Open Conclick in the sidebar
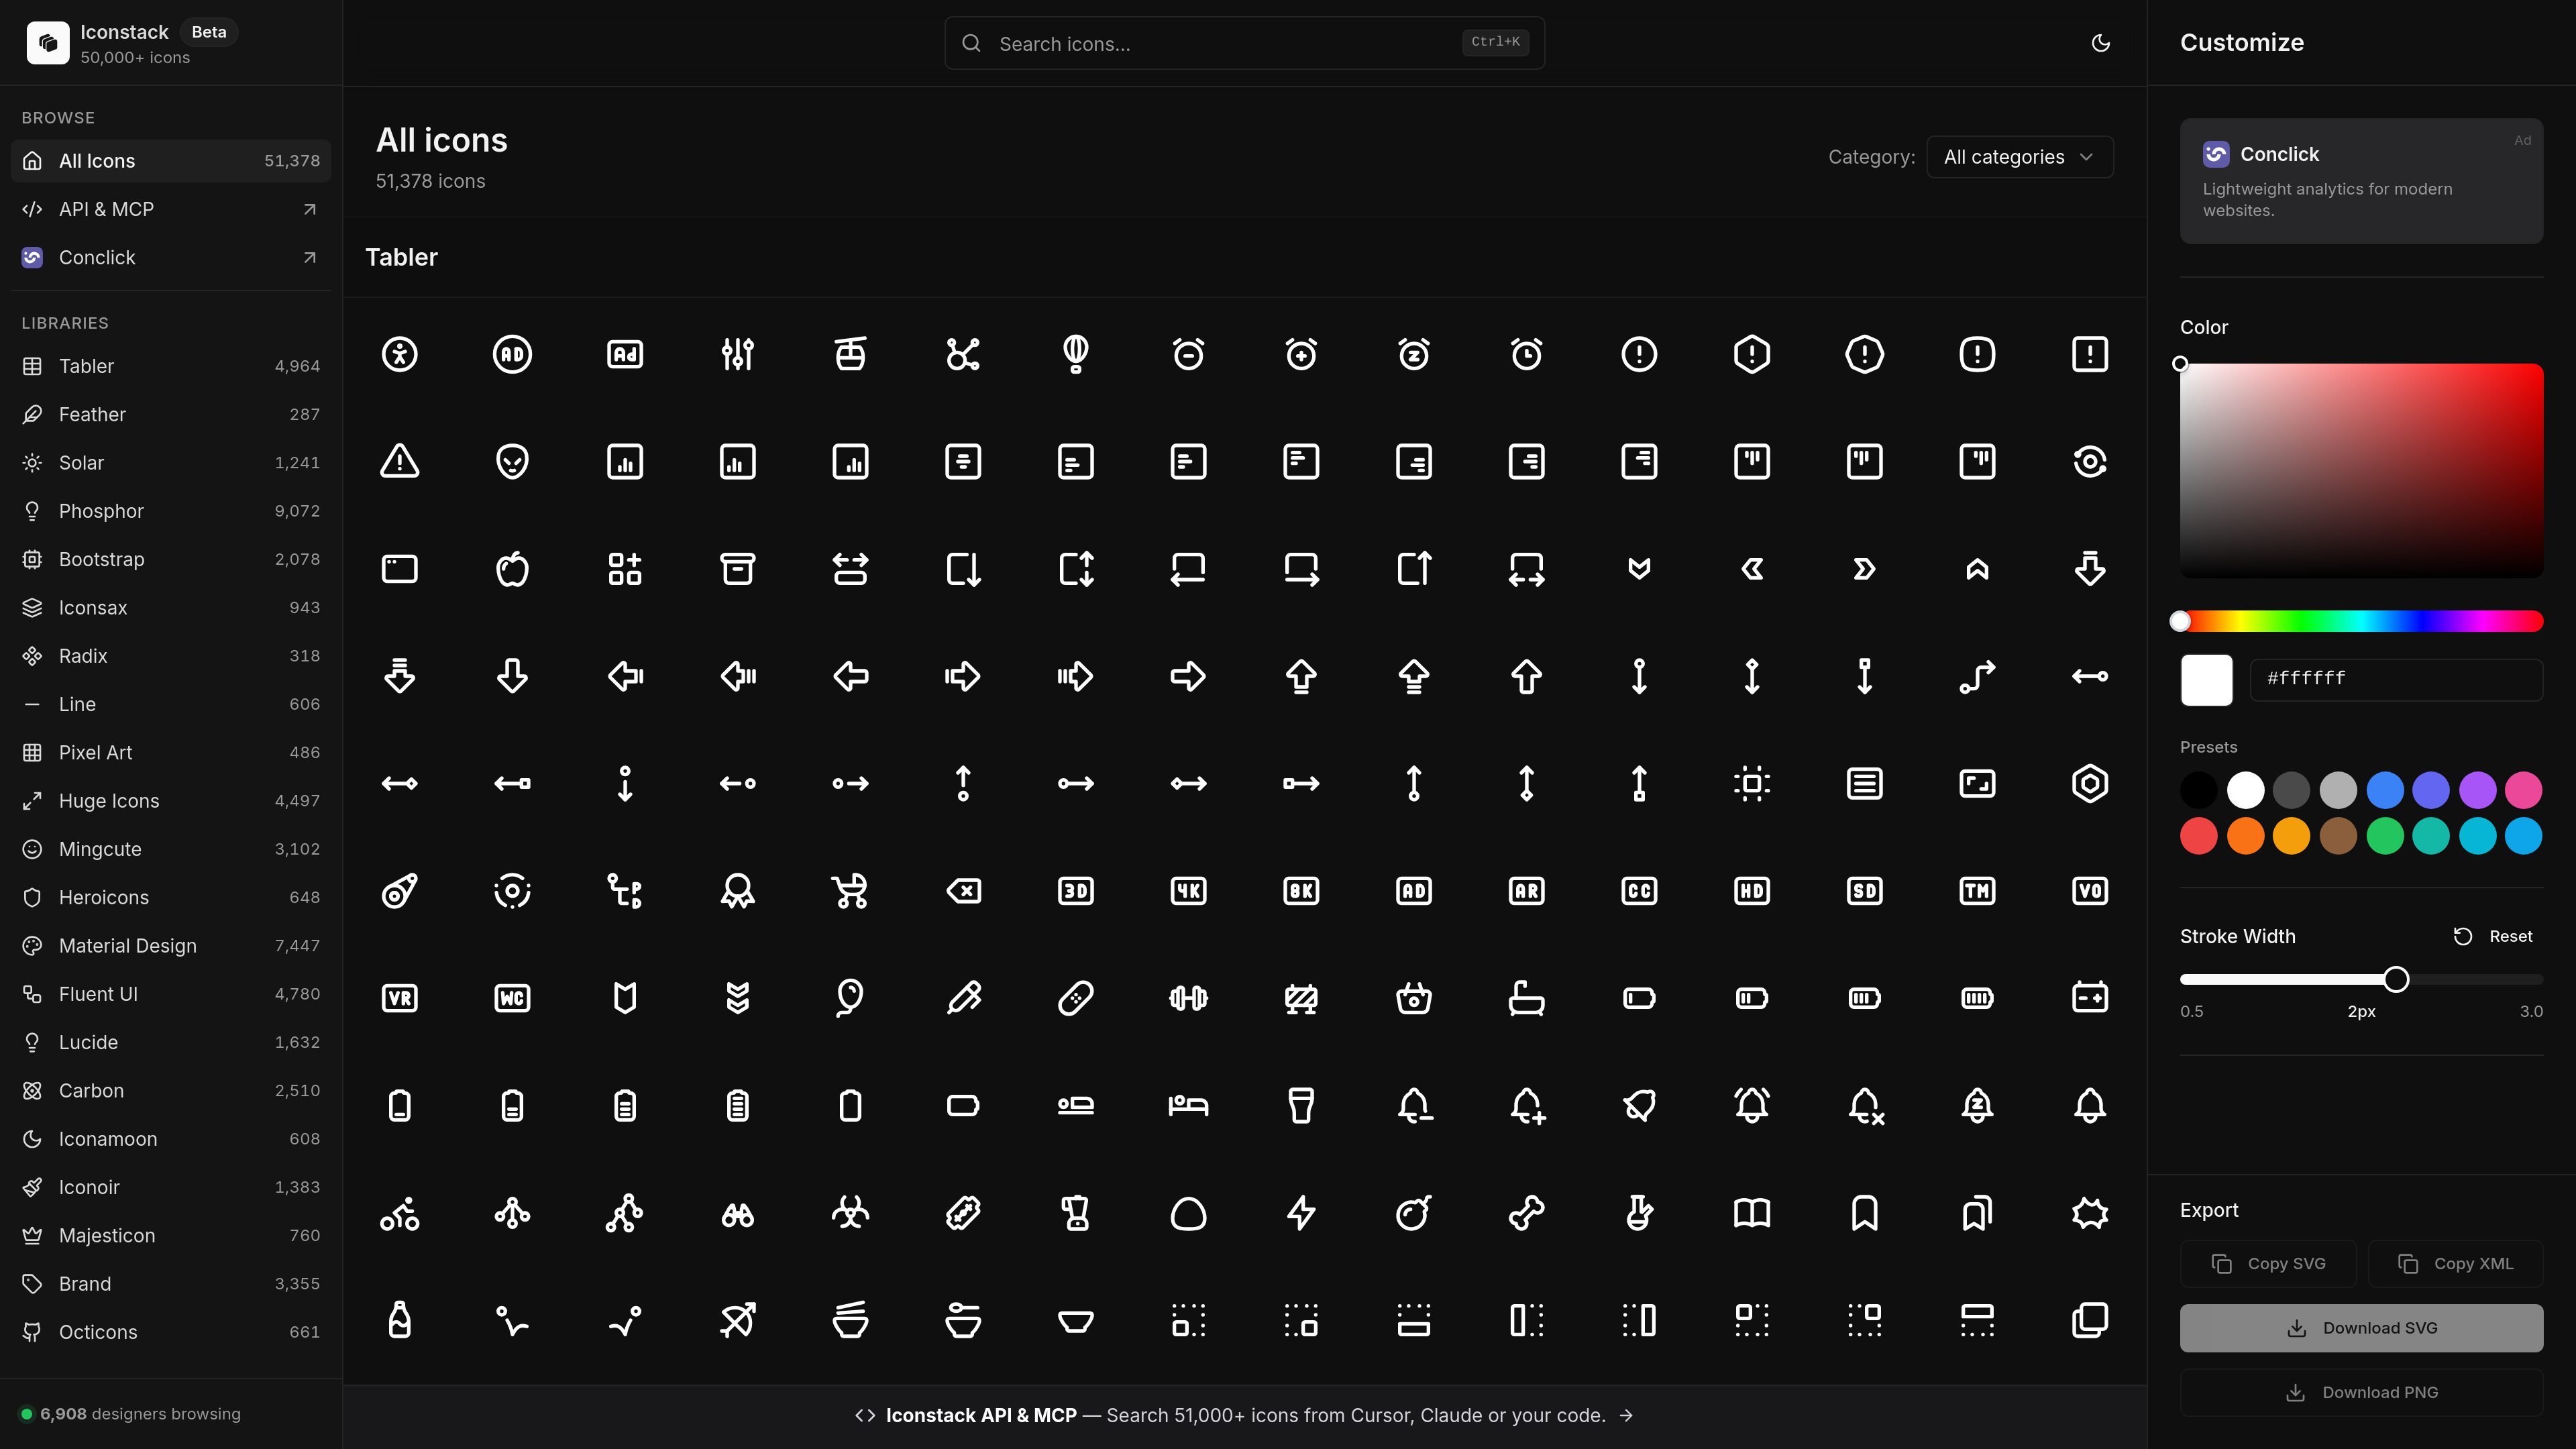The width and height of the screenshot is (2576, 1449). pos(171,257)
